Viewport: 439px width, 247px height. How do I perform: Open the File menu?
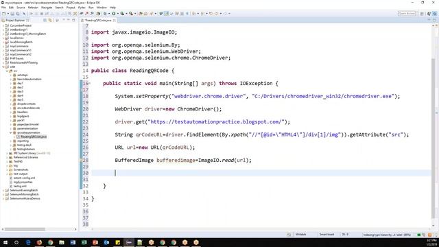click(3, 8)
